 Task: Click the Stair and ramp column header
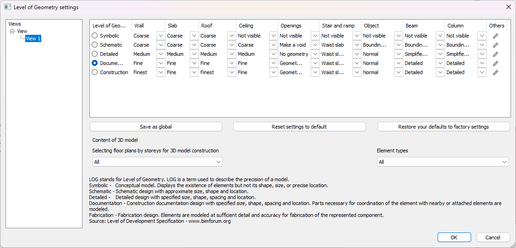339,26
